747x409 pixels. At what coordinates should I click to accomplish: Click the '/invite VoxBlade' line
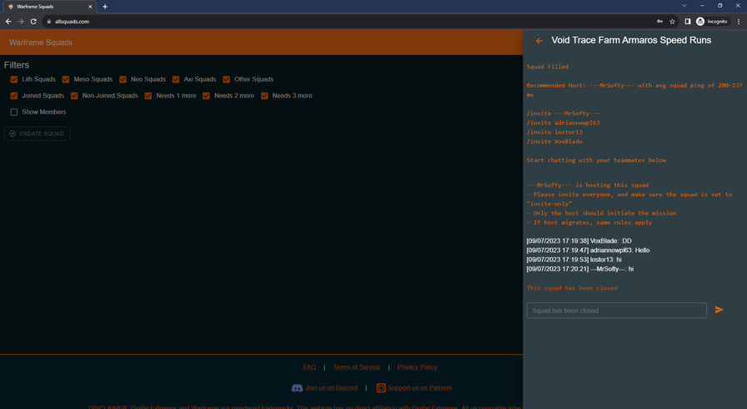coord(554,142)
